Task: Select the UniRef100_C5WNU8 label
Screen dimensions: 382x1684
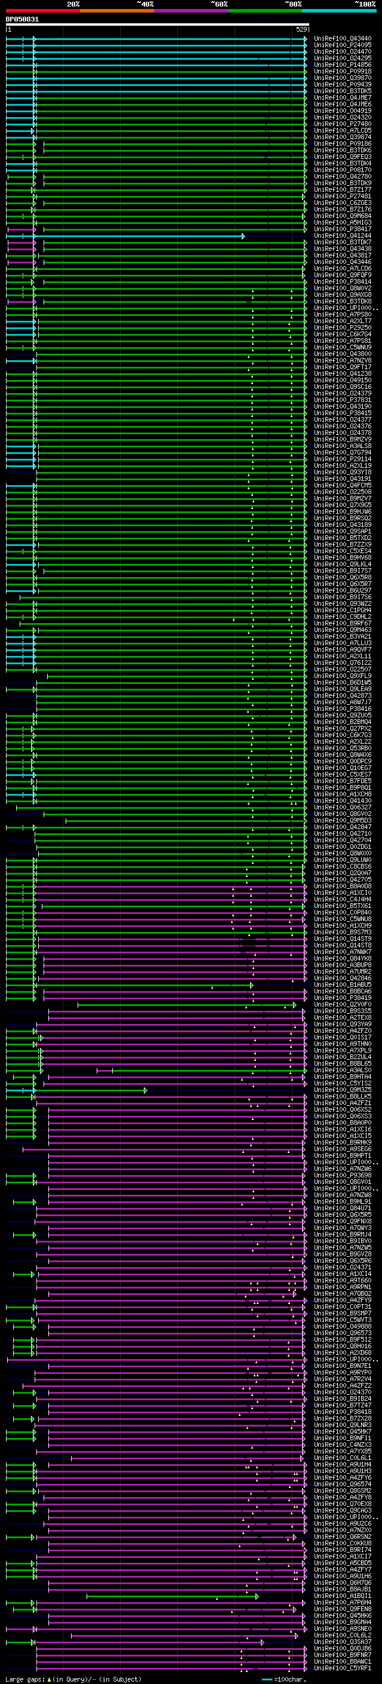Action: coord(343,919)
